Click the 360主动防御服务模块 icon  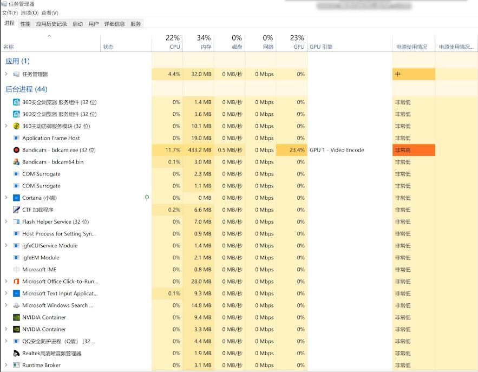tap(16, 126)
